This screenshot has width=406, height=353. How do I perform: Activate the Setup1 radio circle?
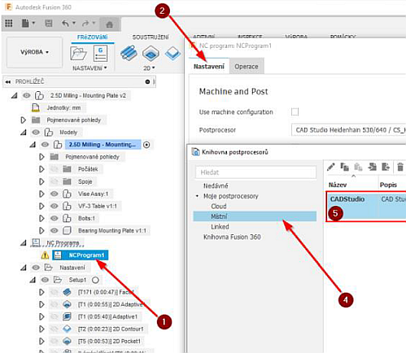click(x=95, y=280)
